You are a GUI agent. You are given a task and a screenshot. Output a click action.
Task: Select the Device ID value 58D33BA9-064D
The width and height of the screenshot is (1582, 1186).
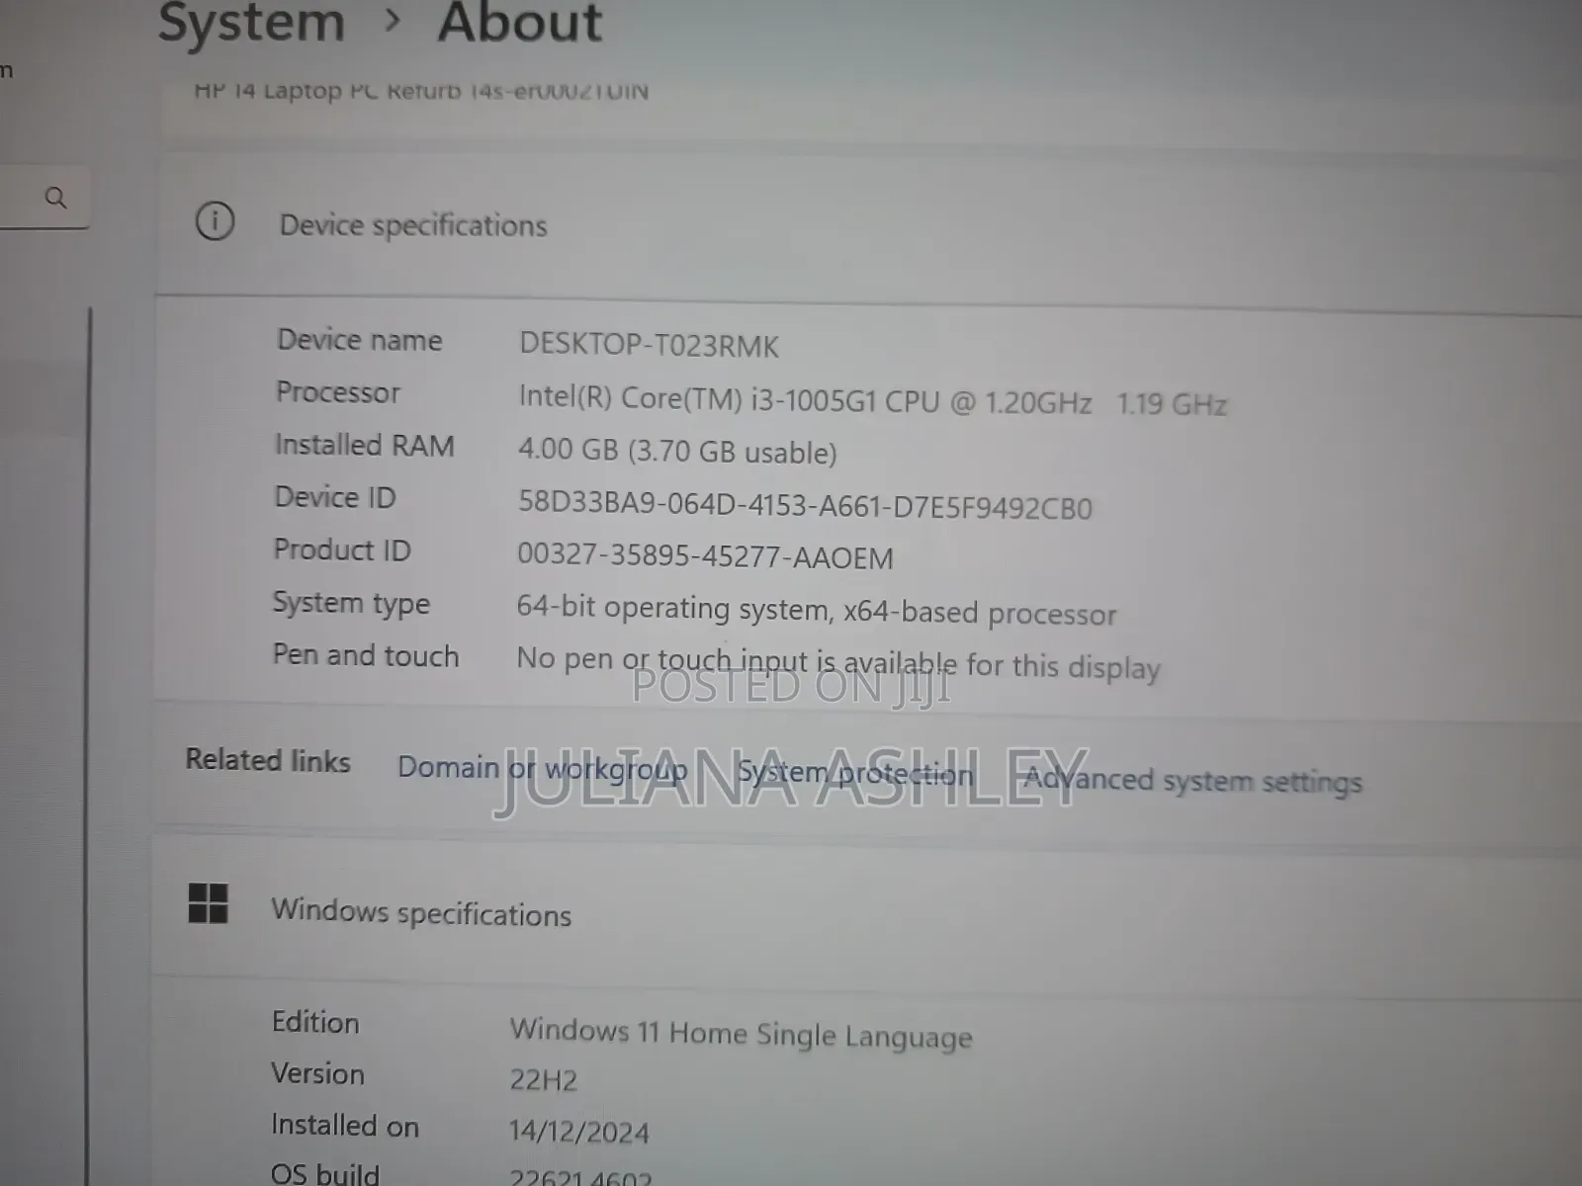[805, 505]
